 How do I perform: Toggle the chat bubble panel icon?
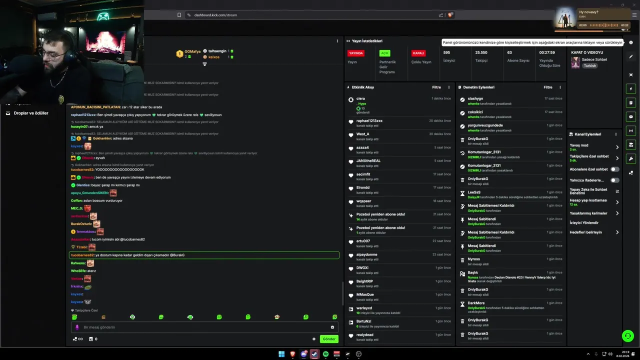click(x=631, y=116)
